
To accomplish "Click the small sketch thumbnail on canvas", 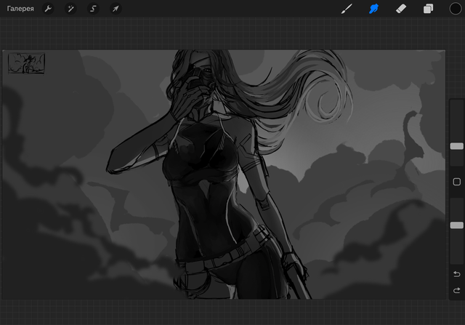I will 26,63.
